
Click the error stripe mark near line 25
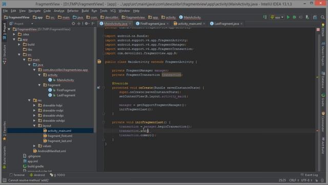(317, 131)
